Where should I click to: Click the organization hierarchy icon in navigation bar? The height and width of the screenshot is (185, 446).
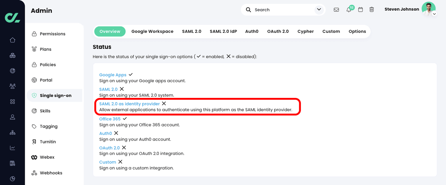click(12, 133)
